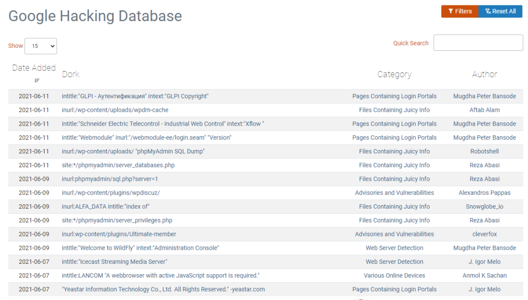This screenshot has height=300, width=528.
Task: Click author Anmol K Sachan
Action: (484, 276)
